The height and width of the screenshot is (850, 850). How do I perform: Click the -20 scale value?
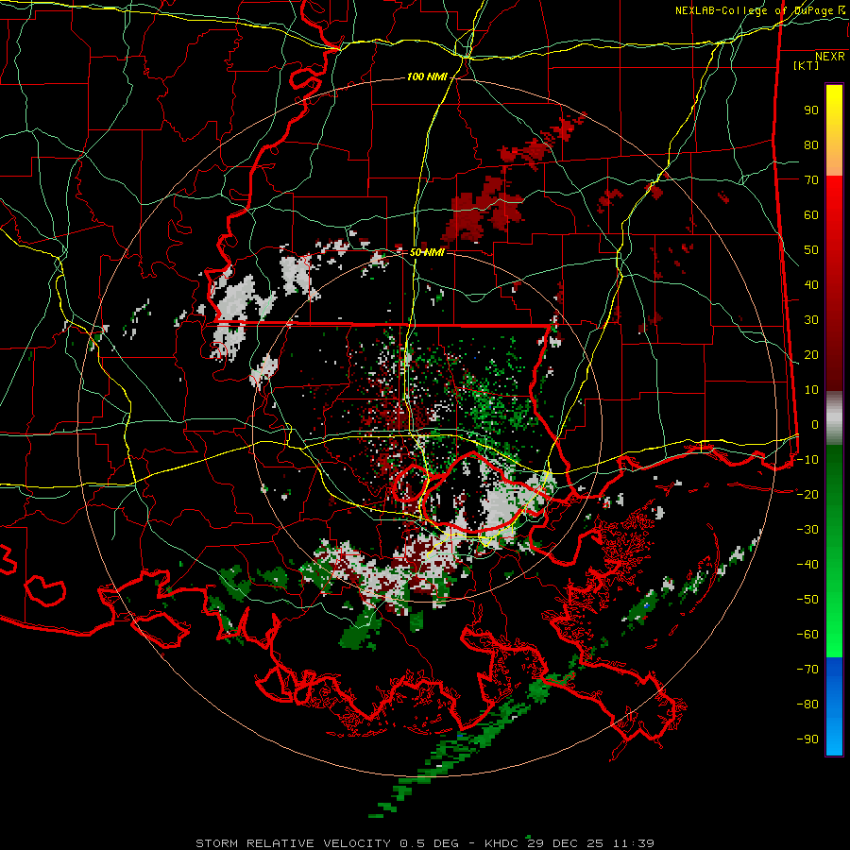807,494
